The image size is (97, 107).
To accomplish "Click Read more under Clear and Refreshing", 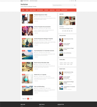I will 36,93.
